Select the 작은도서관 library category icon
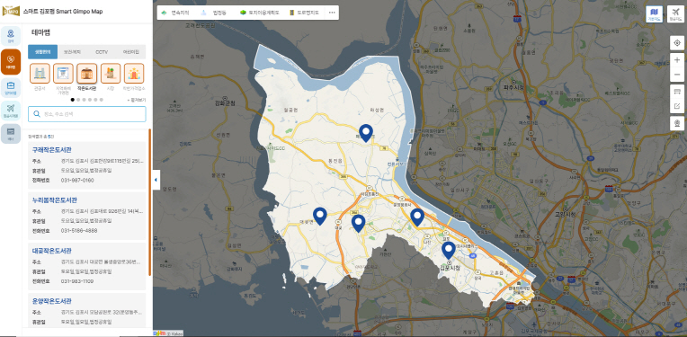 click(x=86, y=73)
